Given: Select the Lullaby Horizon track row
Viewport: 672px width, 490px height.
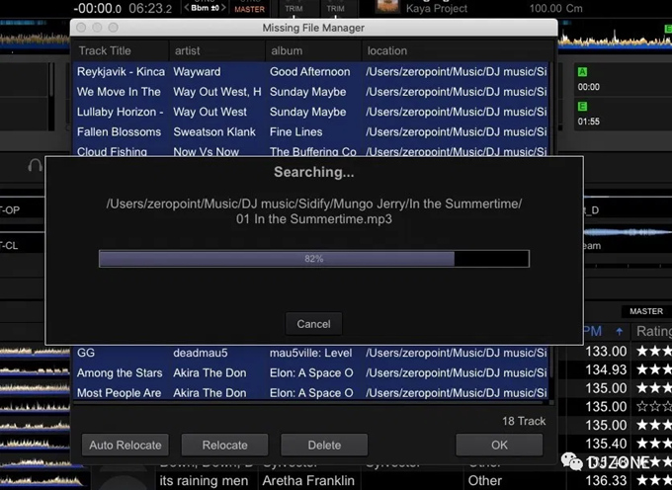Looking at the screenshot, I should 310,112.
